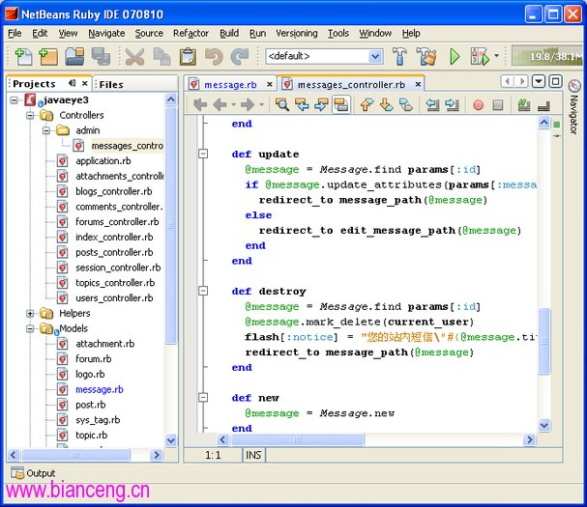
Task: Open the Navigate menu
Action: pos(106,33)
